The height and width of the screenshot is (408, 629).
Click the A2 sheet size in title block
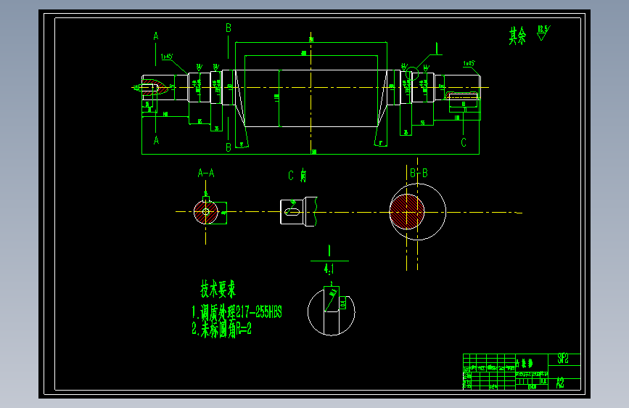tap(560, 383)
